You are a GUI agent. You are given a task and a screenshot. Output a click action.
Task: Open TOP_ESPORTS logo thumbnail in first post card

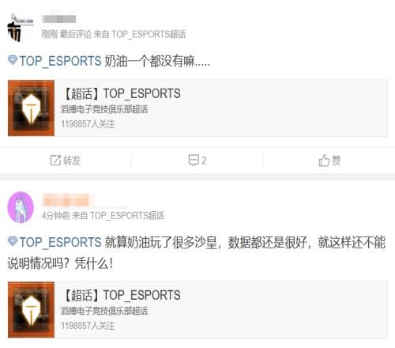pyautogui.click(x=31, y=108)
